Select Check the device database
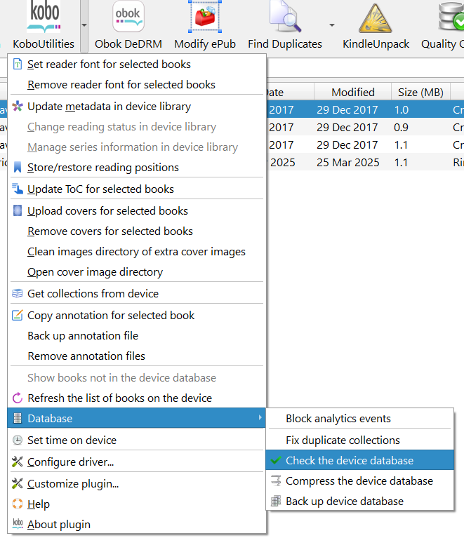 360,461
